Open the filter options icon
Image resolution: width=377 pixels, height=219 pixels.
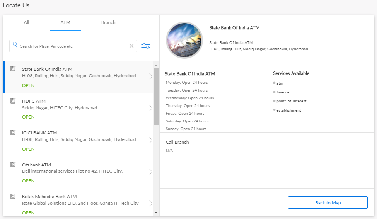146,46
